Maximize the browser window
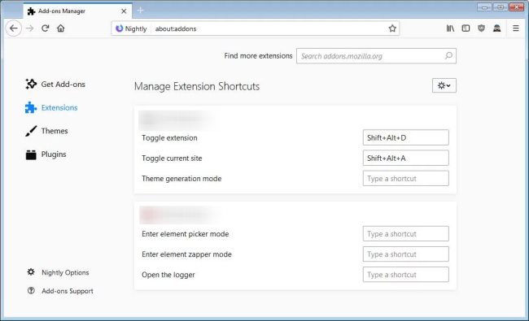This screenshot has height=321, width=529. pos(501,7)
